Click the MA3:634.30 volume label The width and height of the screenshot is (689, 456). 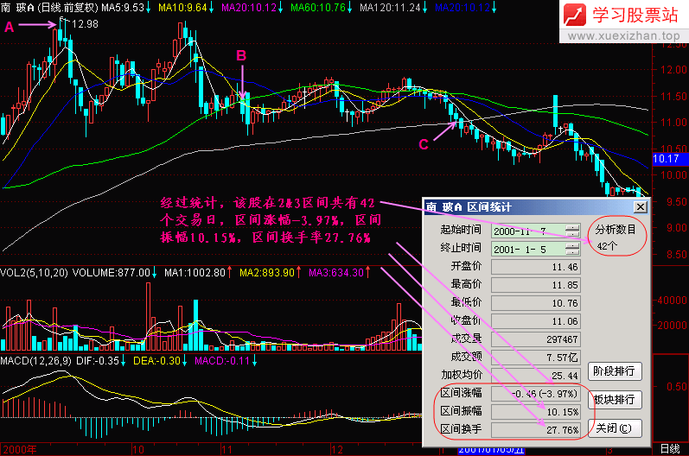(x=336, y=273)
